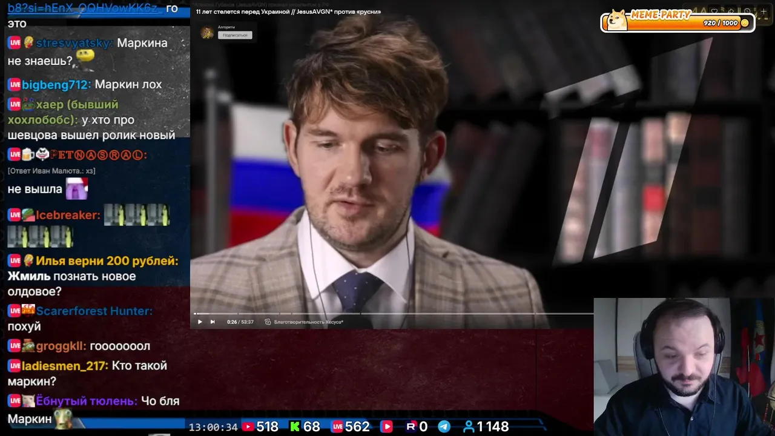
Task: Click the 'Алгоритм' channel name
Action: (x=226, y=27)
